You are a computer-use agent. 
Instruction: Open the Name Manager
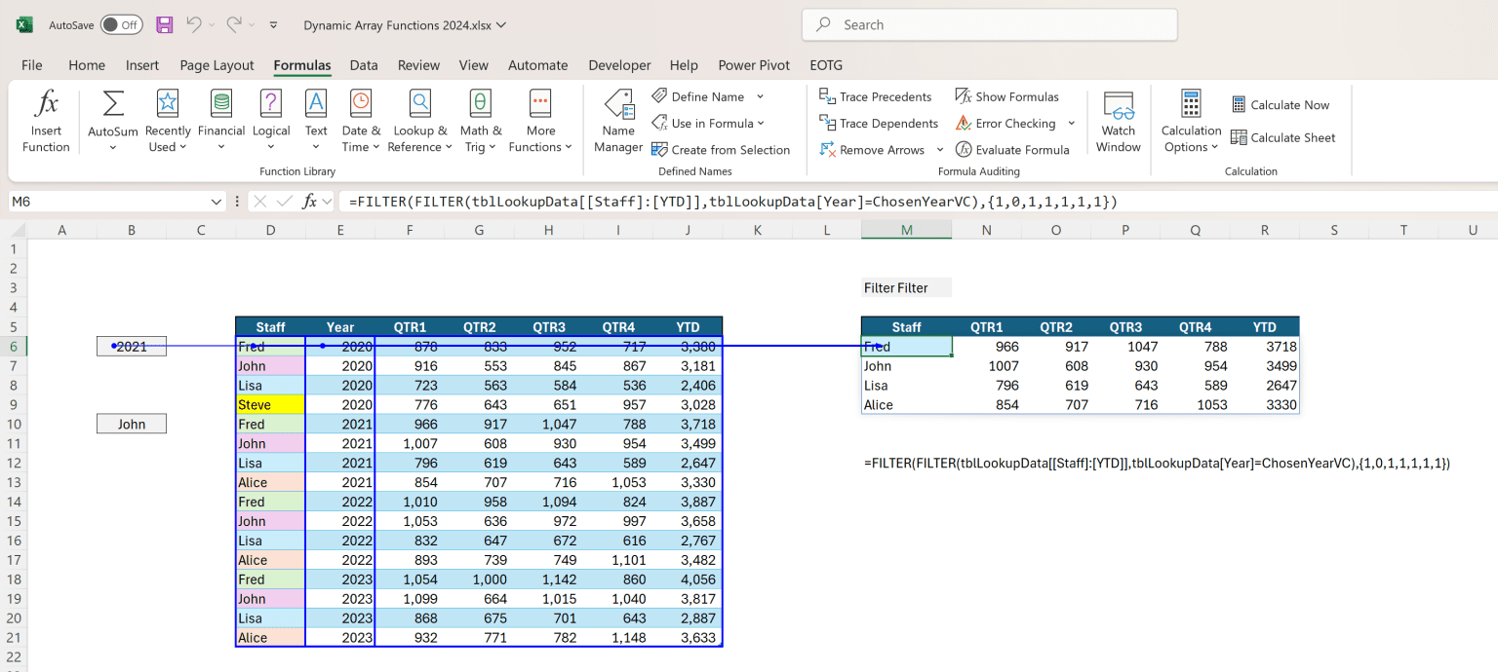pyautogui.click(x=617, y=119)
